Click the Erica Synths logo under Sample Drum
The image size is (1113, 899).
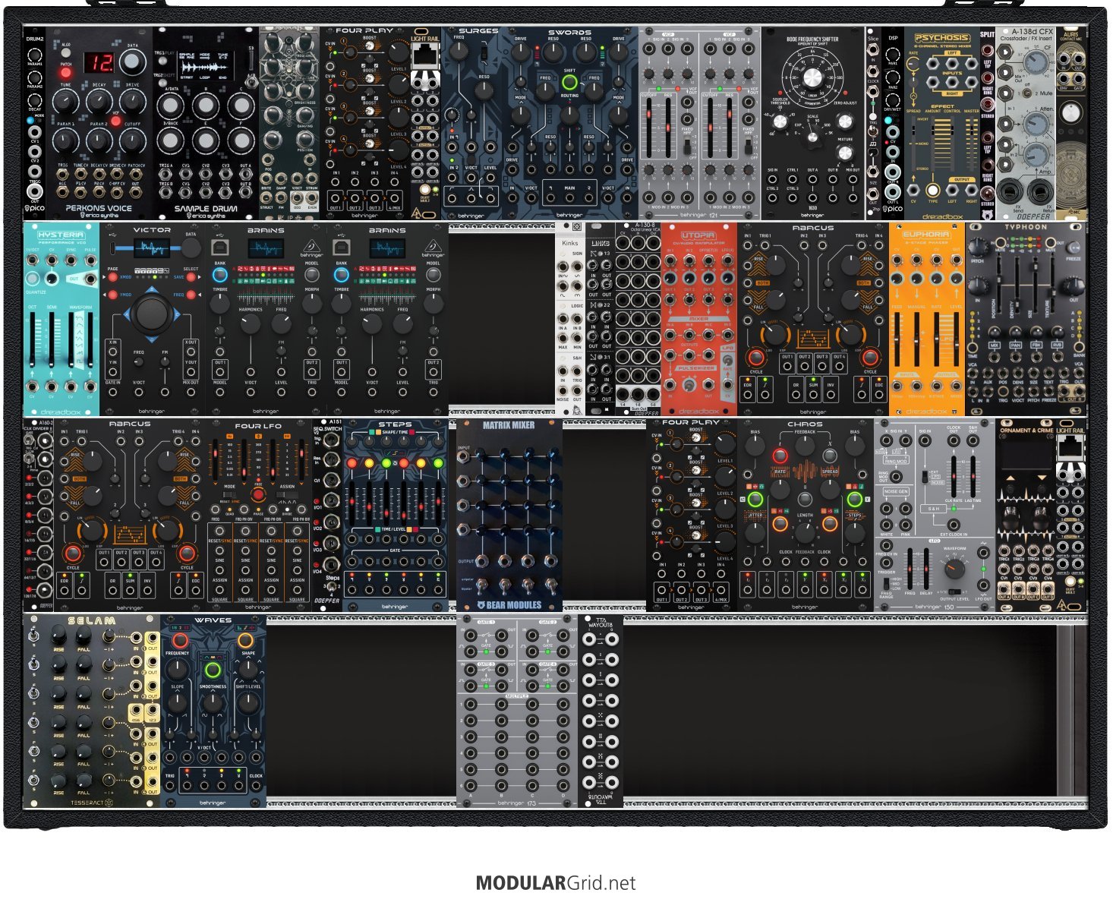point(206,216)
